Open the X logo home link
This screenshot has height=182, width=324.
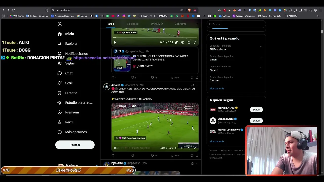[x=60, y=24]
